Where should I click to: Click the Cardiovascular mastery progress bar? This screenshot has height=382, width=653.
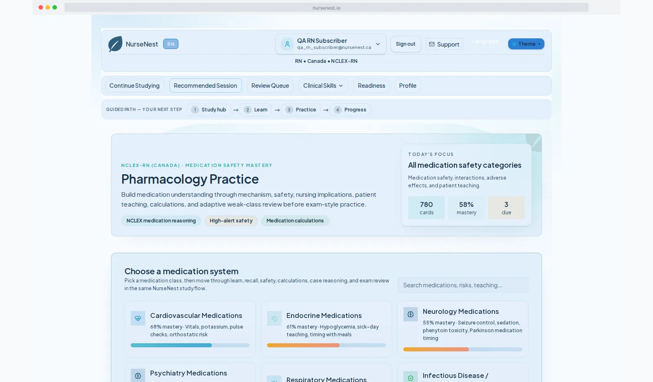[190, 345]
